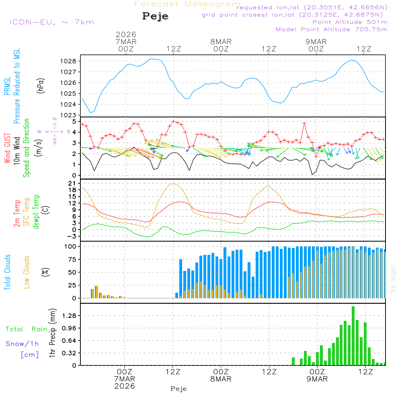Image resolution: width=402 pixels, height=402 pixels.
Task: Click the 9MAR 00Z label on bottom axis
Action: click(317, 375)
